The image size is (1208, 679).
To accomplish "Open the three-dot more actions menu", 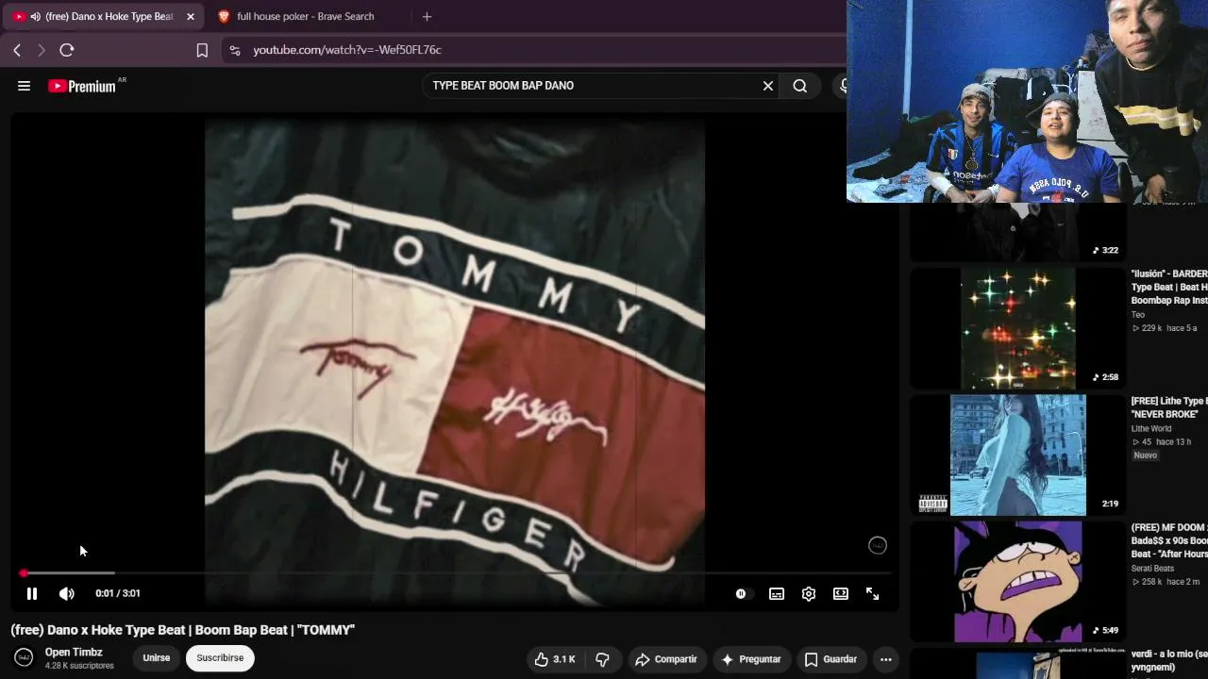I will point(886,659).
